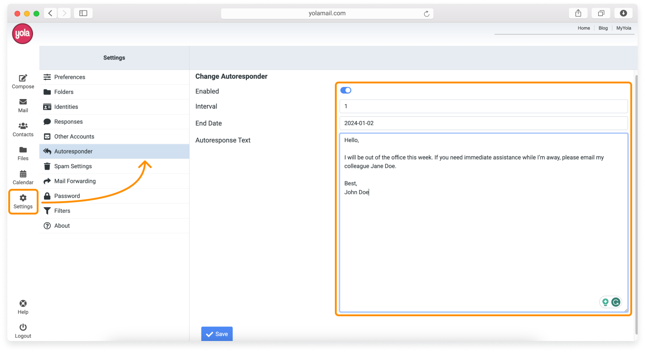The height and width of the screenshot is (352, 645).
Task: Click the Grammarly icon in text area
Action: (x=616, y=302)
